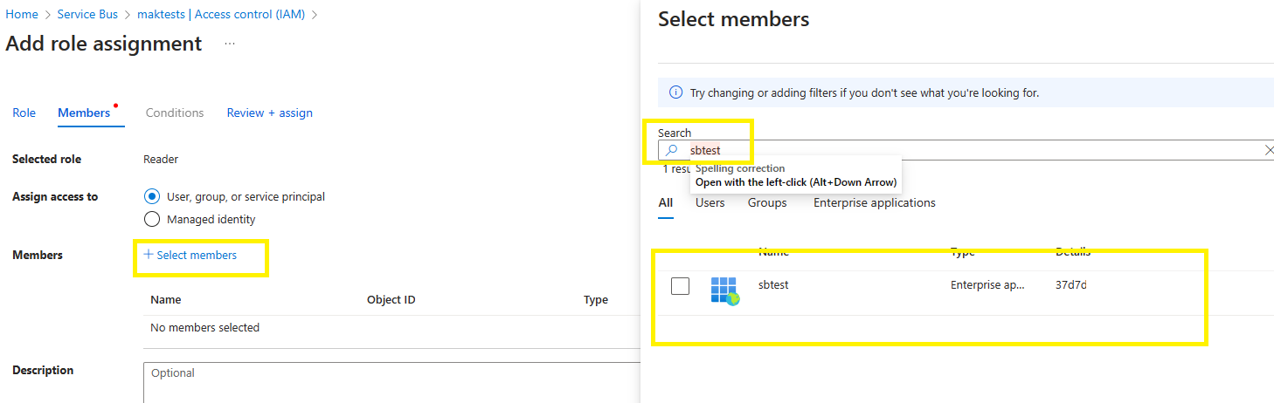Filter results by Groups tab
Viewport: 1274px width, 403px height.
[767, 202]
